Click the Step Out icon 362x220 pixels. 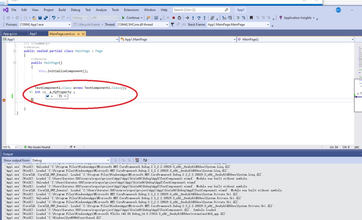(x=205, y=18)
